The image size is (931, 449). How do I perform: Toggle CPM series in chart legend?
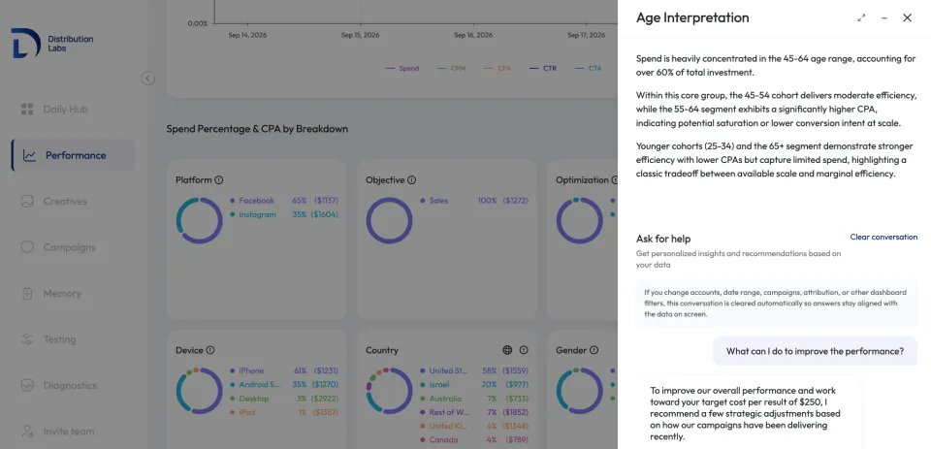tap(451, 68)
